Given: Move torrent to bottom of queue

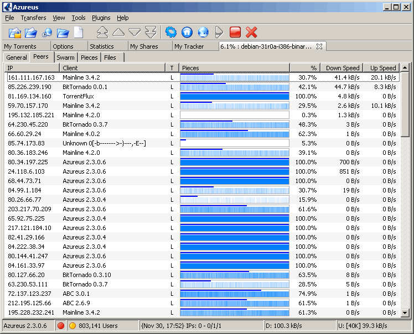Looking at the screenshot, I should [151, 32].
